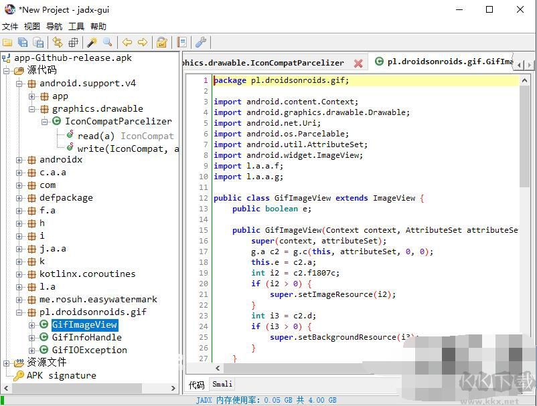Collapse the android.support.v4 tree node
The width and height of the screenshot is (537, 406).
19,84
